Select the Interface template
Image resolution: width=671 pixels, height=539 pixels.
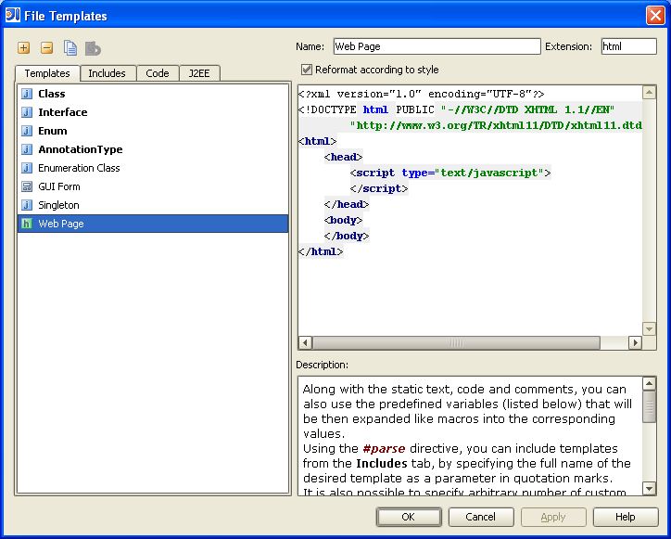(x=153, y=112)
